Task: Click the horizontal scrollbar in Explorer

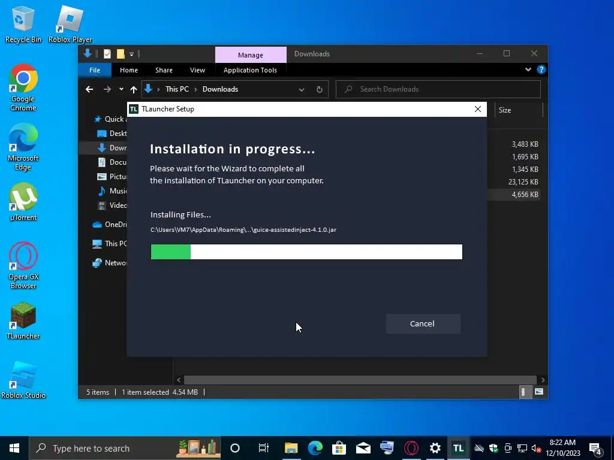Action: tap(360, 380)
